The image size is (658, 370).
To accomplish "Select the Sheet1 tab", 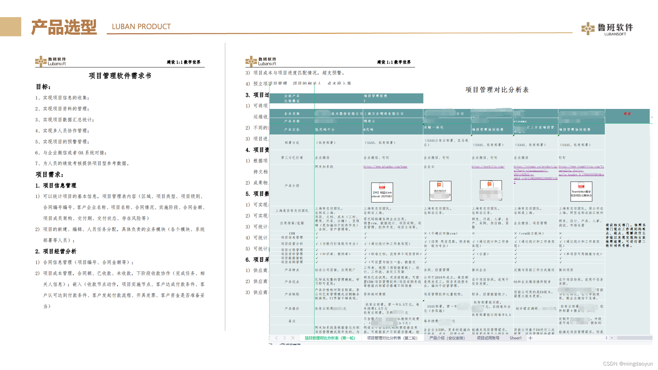I will point(515,338).
